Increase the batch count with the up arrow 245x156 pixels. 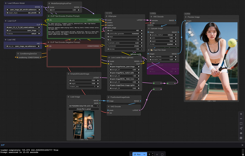coord(153,154)
